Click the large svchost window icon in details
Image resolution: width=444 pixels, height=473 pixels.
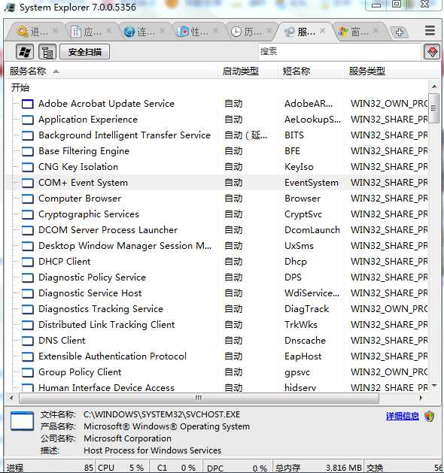pyautogui.click(x=22, y=421)
